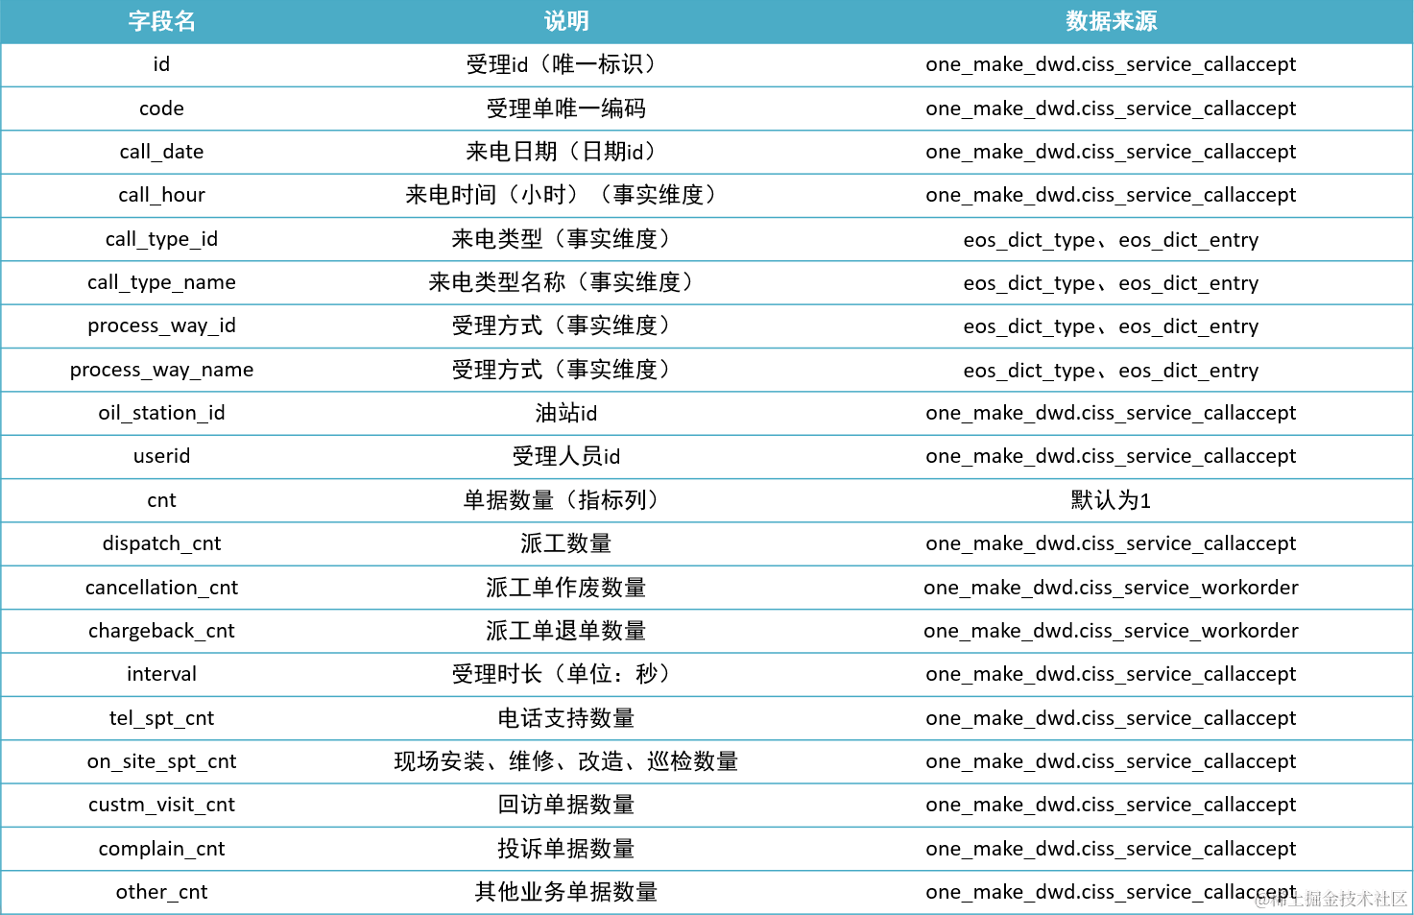The image size is (1414, 915).
Task: Click data source of the cancellation_cnt row
Action: click(1111, 588)
